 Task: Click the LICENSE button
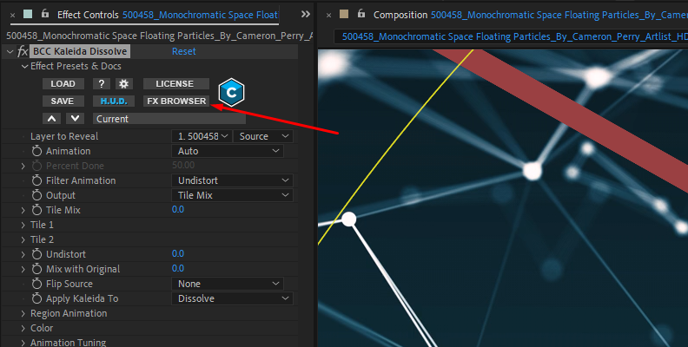(x=176, y=83)
